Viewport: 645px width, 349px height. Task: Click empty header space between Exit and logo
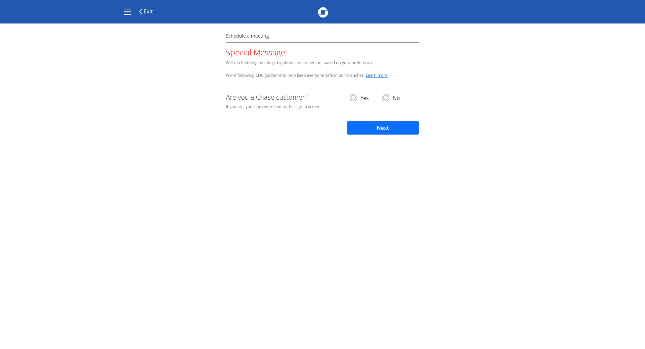click(235, 12)
